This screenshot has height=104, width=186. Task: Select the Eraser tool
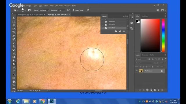pos(14,53)
